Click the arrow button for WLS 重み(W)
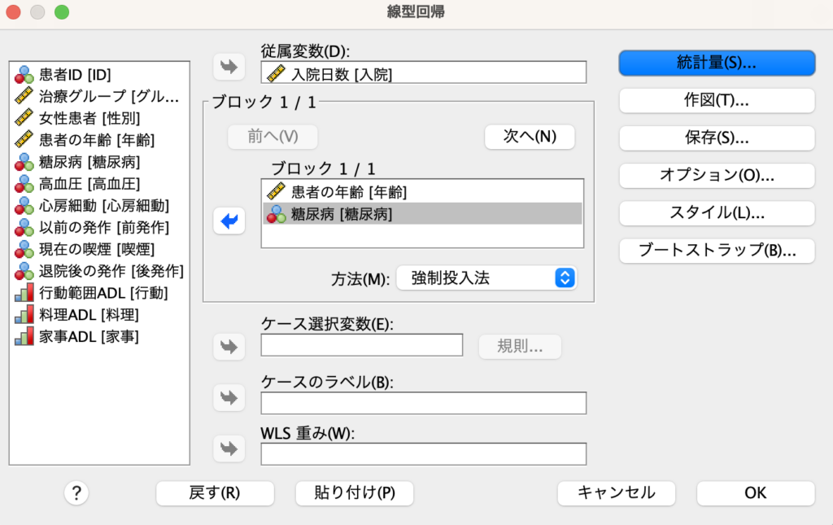The image size is (833, 525). (x=229, y=448)
